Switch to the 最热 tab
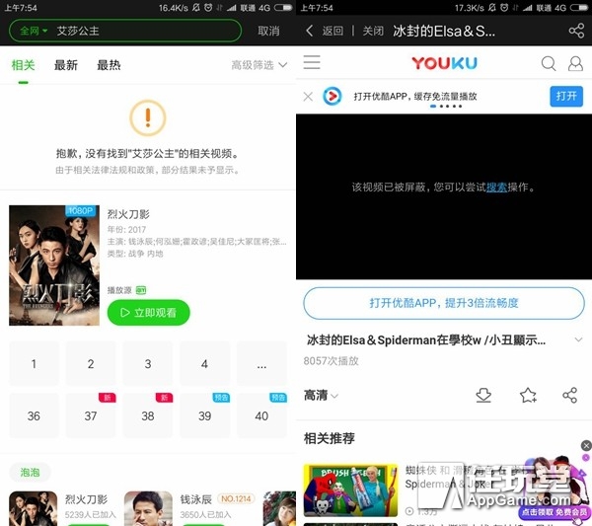This screenshot has height=526, width=592. click(x=109, y=65)
